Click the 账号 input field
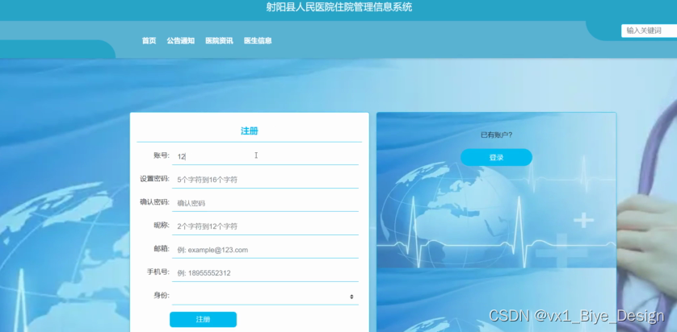 pos(265,157)
